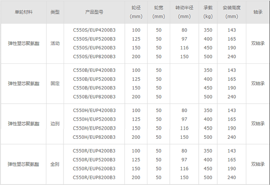
Task: Select model C550S/EUP8200B3
Action: [94, 57]
